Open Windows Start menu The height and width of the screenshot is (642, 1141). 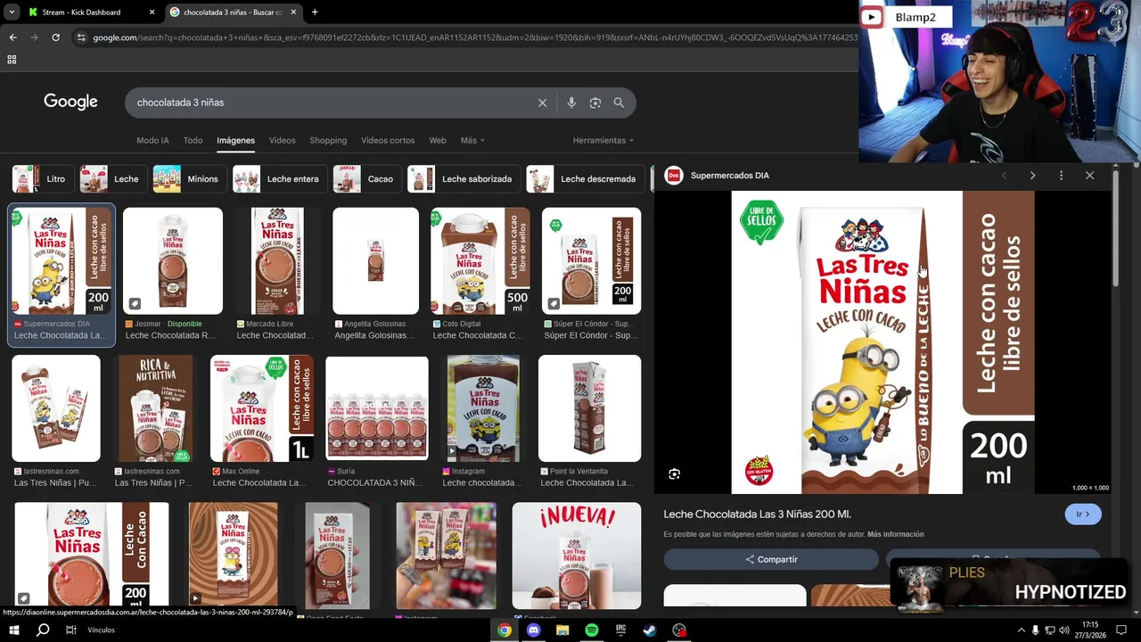click(x=14, y=630)
